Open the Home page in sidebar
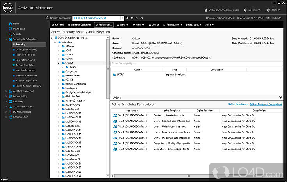Viewport: 287px width, 182px height. click(16, 24)
